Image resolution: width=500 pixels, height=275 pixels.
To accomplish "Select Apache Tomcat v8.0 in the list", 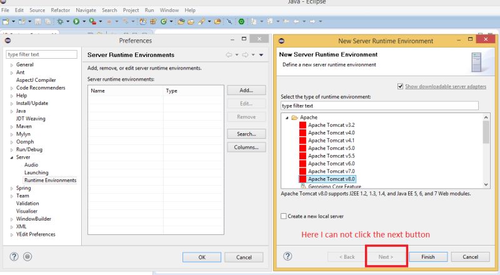I will [x=331, y=179].
